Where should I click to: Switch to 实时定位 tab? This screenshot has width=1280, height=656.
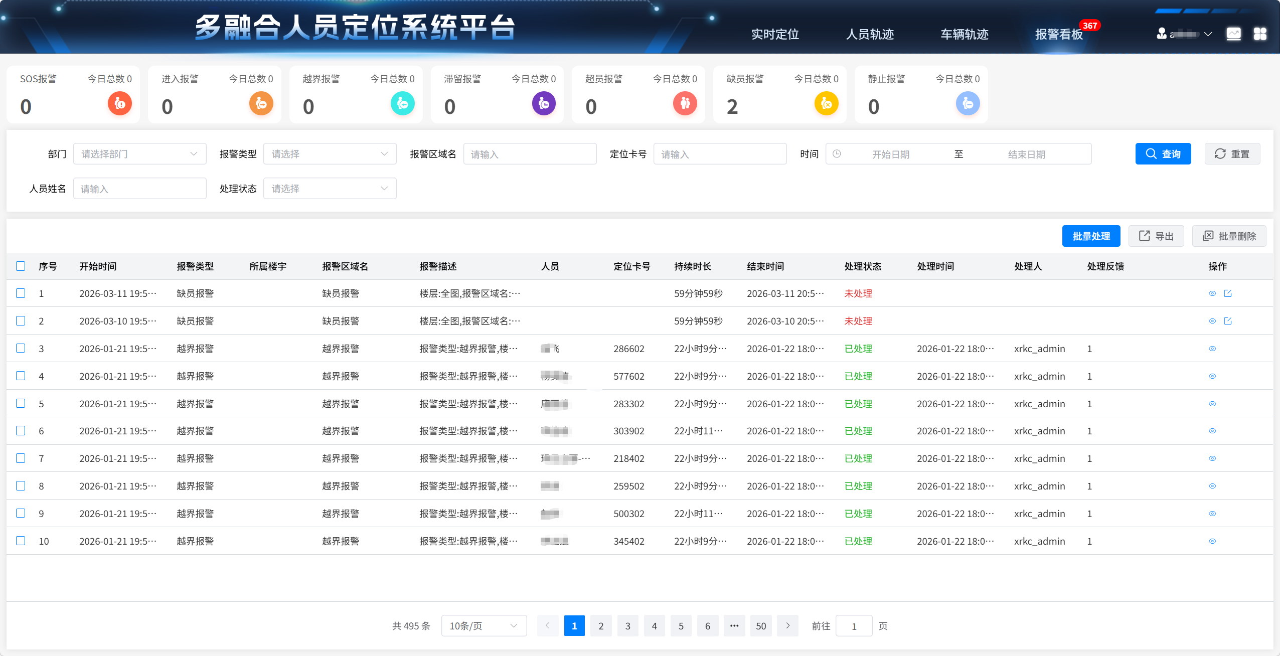click(775, 34)
